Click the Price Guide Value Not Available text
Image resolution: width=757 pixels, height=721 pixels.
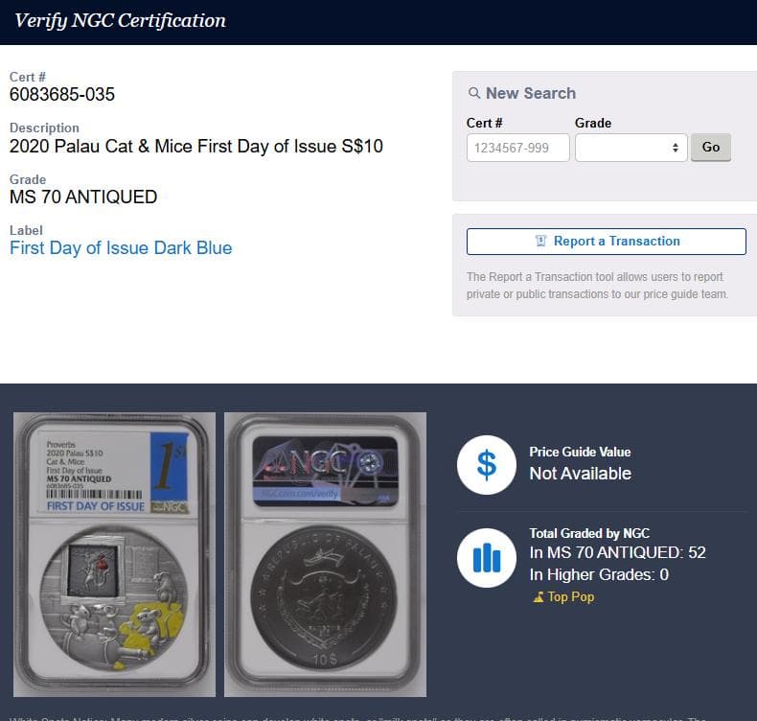[580, 473]
